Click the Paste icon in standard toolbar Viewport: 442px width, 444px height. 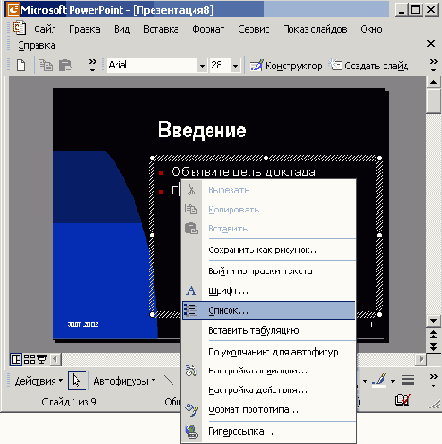[65, 65]
